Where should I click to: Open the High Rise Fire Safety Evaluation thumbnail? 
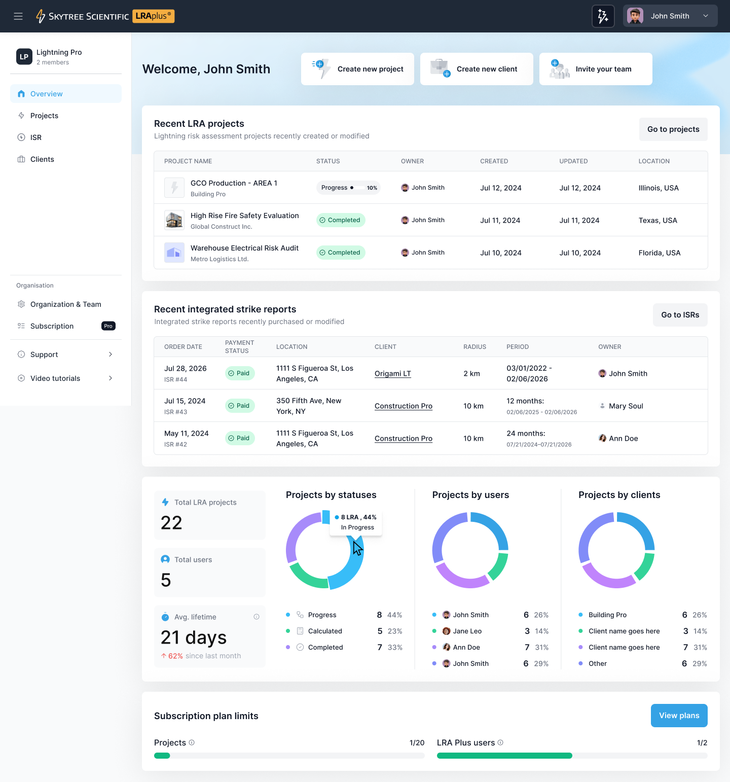[x=174, y=220]
